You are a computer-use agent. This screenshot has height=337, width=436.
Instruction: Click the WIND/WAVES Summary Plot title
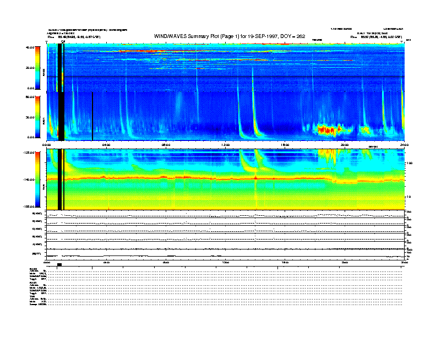(230, 36)
